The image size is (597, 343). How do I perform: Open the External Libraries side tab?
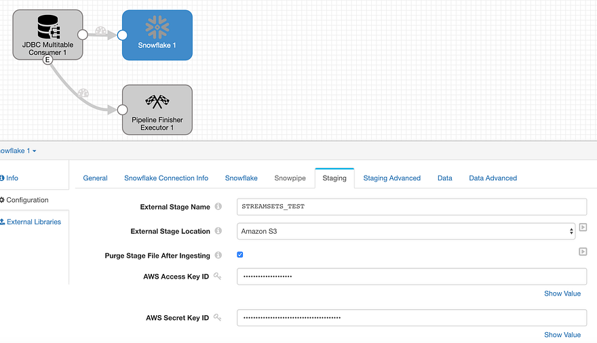pyautogui.click(x=31, y=222)
